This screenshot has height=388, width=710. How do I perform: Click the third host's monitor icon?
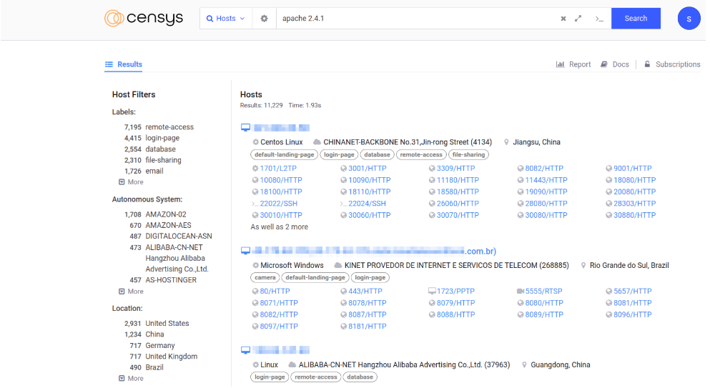tap(245, 350)
